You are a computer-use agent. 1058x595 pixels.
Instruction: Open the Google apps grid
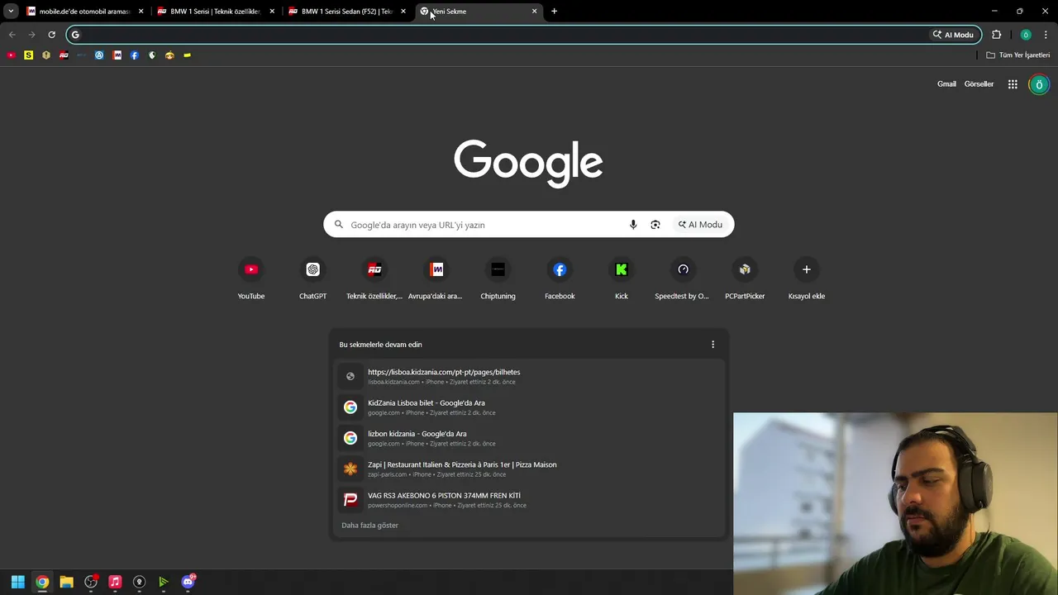[1013, 84]
